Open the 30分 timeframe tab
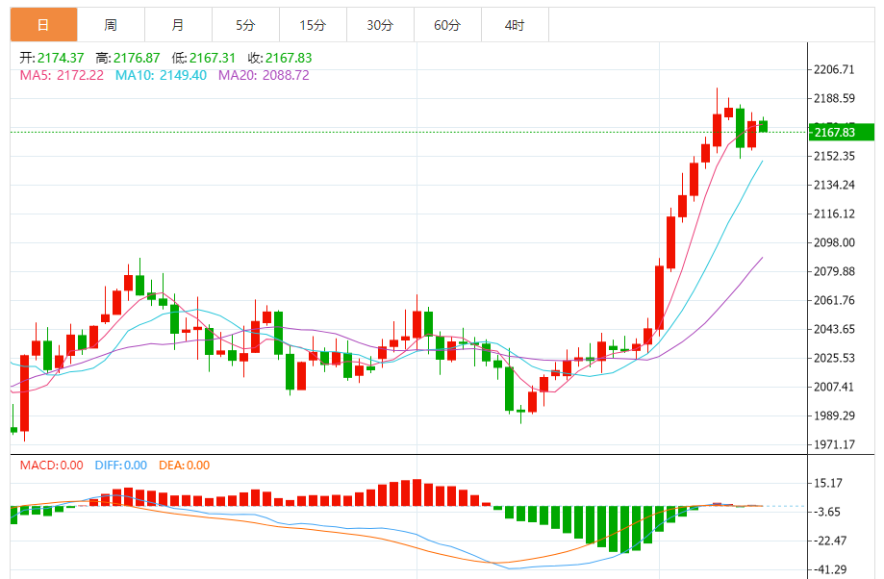Image resolution: width=884 pixels, height=579 pixels. pyautogui.click(x=380, y=25)
